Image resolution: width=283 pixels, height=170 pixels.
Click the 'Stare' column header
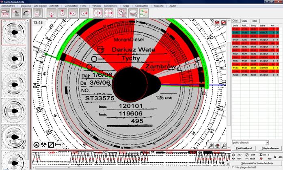[263, 26]
